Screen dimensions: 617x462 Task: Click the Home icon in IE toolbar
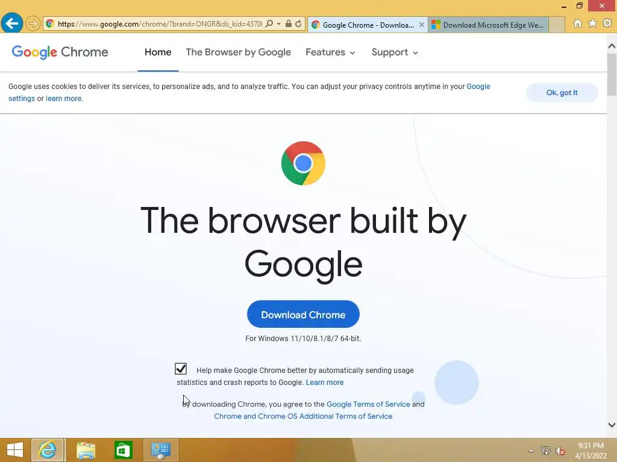tap(578, 23)
